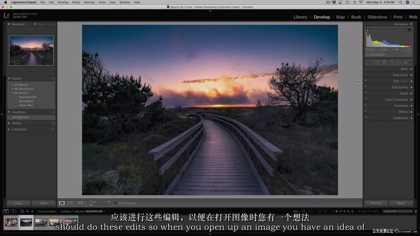Click the Paste button
Viewport: 420px width, 236px height.
pos(43,203)
